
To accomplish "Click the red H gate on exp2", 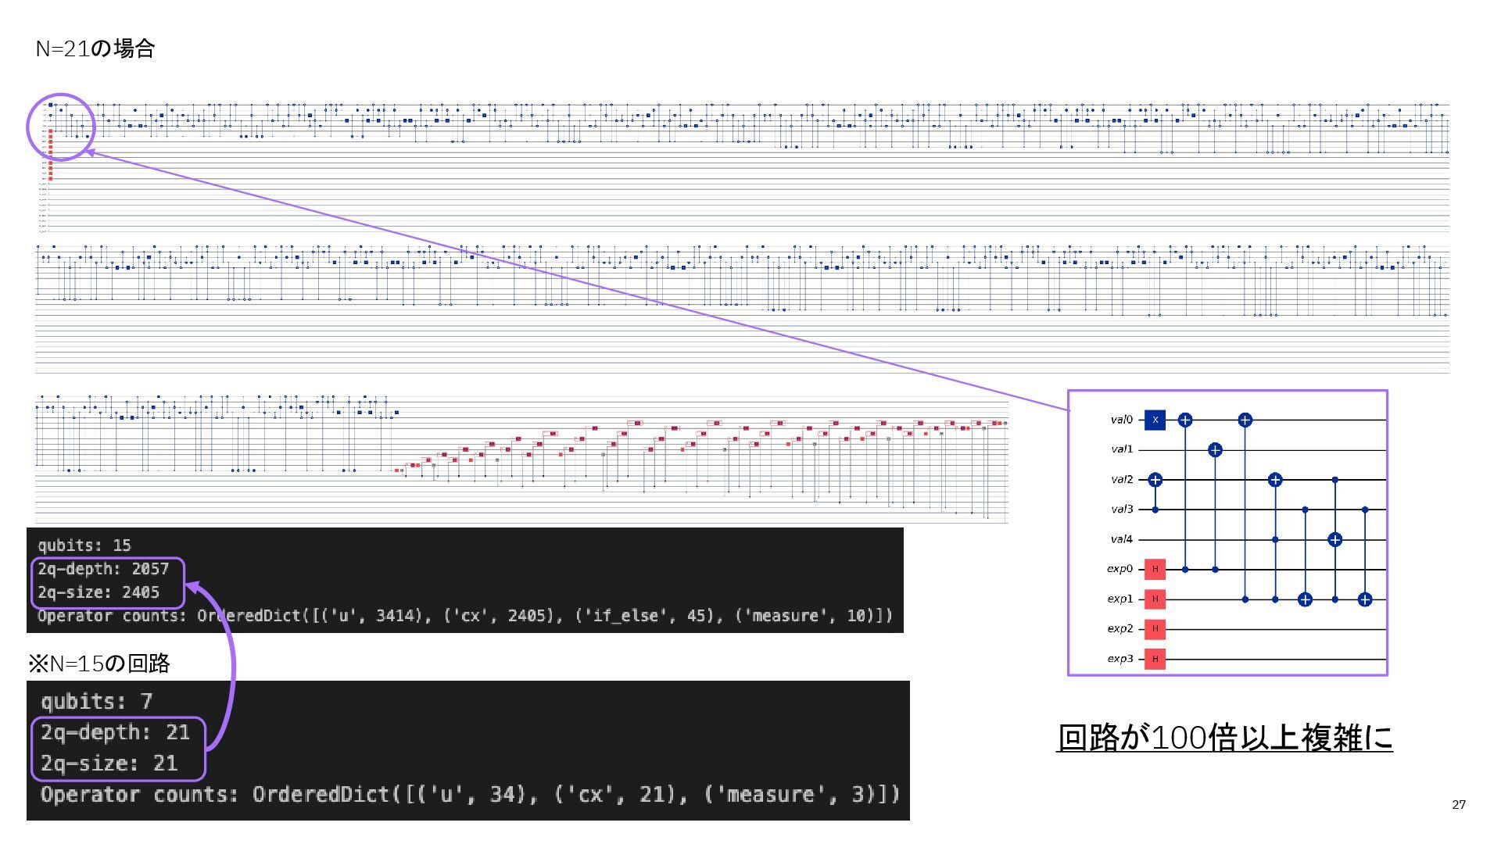I will point(1155,629).
